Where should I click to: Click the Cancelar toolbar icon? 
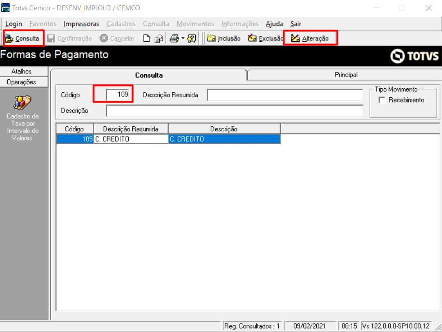[x=104, y=38]
